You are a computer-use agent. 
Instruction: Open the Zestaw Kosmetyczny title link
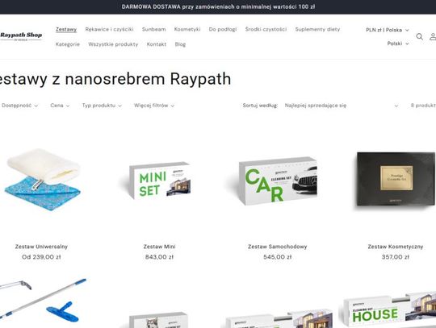tap(395, 247)
